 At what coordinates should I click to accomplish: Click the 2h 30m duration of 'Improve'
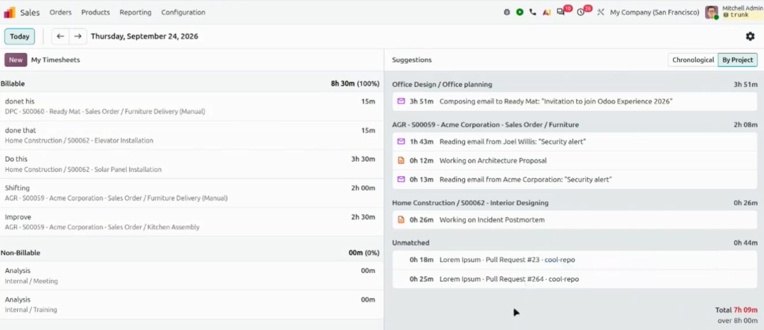point(363,217)
